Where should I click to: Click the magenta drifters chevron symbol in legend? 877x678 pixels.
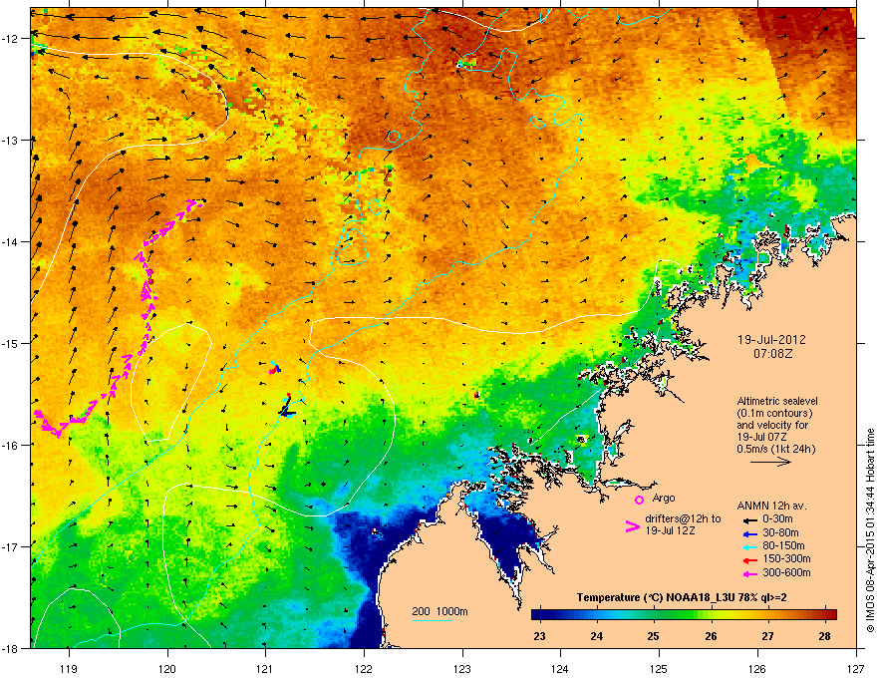coord(632,525)
